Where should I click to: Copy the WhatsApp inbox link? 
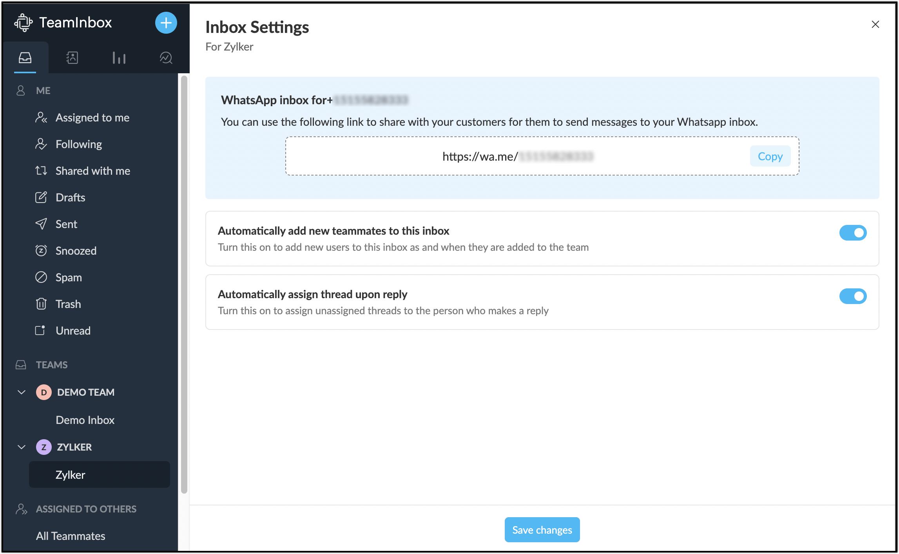click(x=770, y=156)
